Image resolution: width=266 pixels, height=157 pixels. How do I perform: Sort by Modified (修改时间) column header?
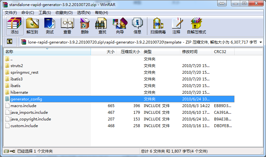[196, 52]
